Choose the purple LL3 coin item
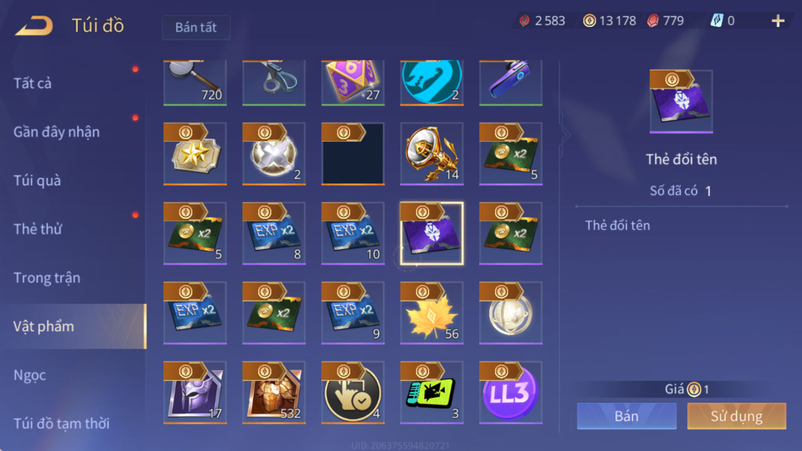 pos(511,392)
